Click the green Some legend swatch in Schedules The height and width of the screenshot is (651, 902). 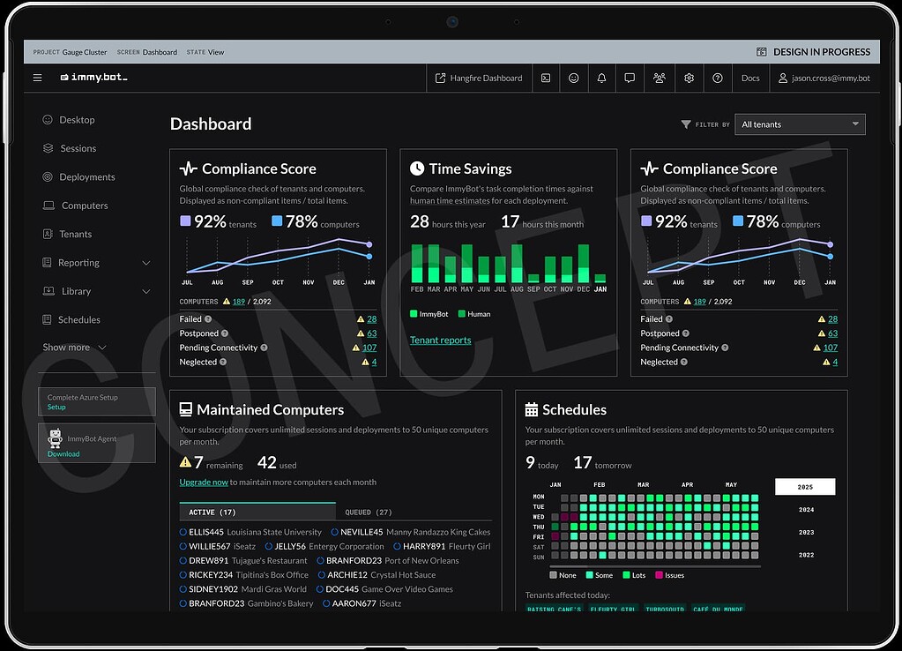coord(589,574)
